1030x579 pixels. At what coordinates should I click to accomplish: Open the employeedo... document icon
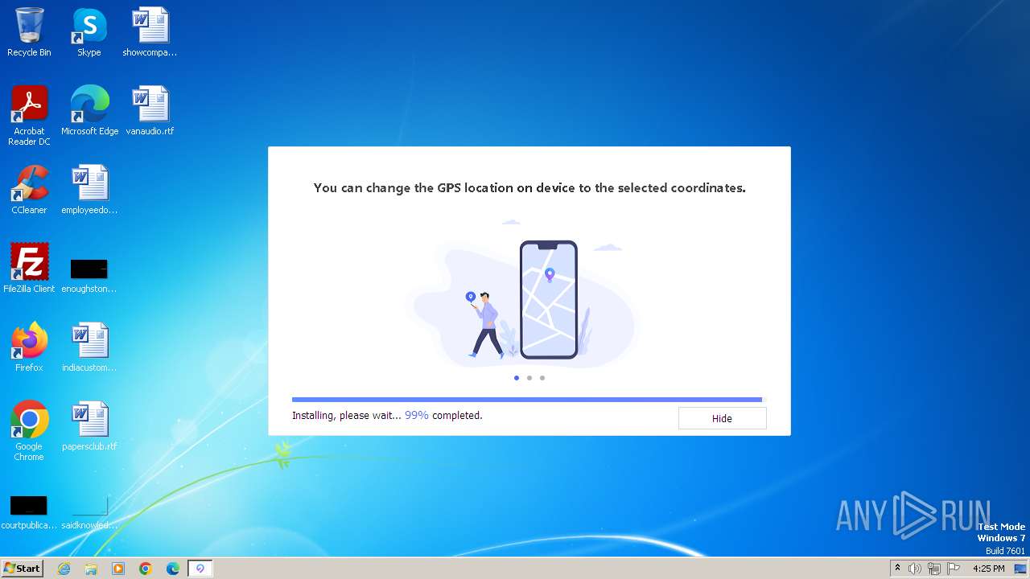89,189
